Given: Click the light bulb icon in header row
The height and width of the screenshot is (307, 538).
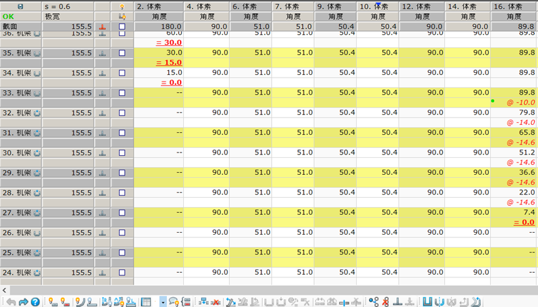Looking at the screenshot, I should (x=122, y=7).
